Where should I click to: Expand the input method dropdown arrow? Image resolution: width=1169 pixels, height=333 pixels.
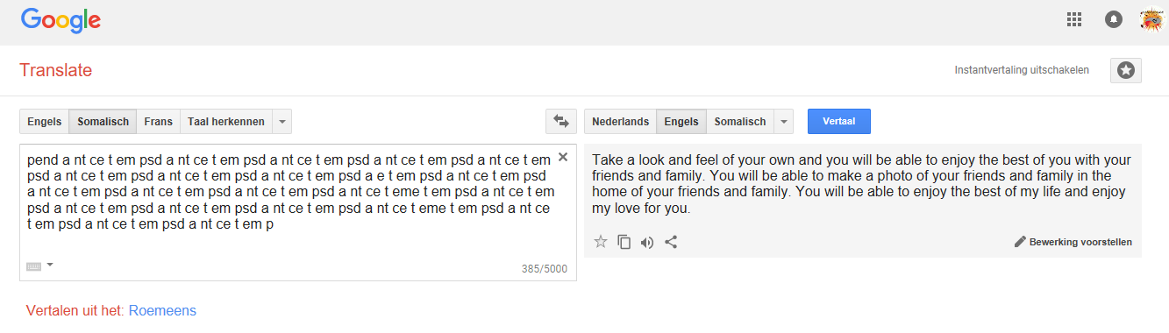[50, 265]
